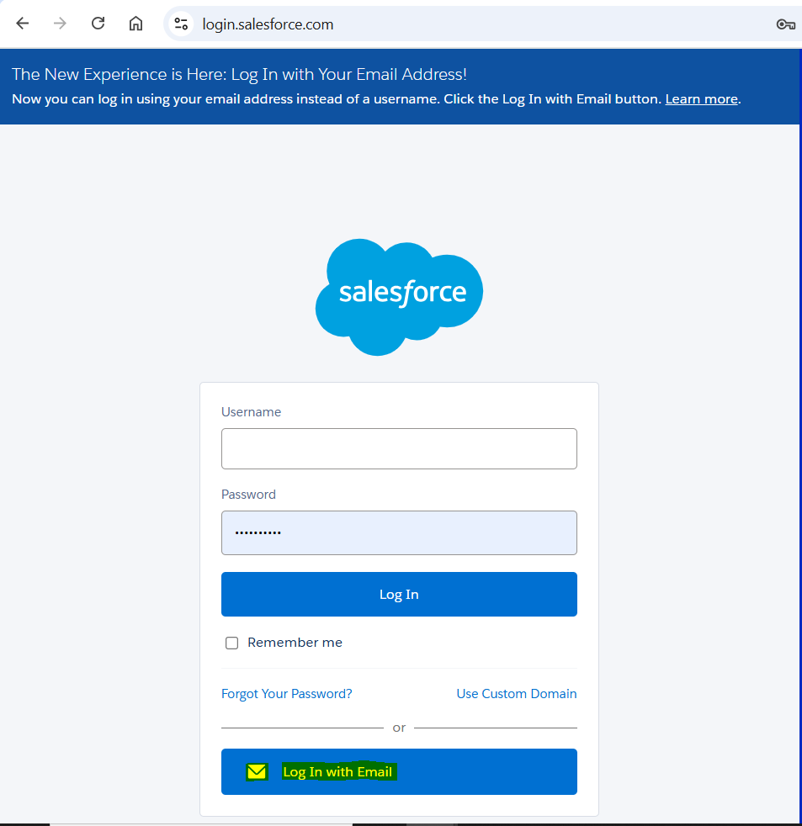The height and width of the screenshot is (826, 802).
Task: Click the browser back arrow
Action: [x=22, y=24]
